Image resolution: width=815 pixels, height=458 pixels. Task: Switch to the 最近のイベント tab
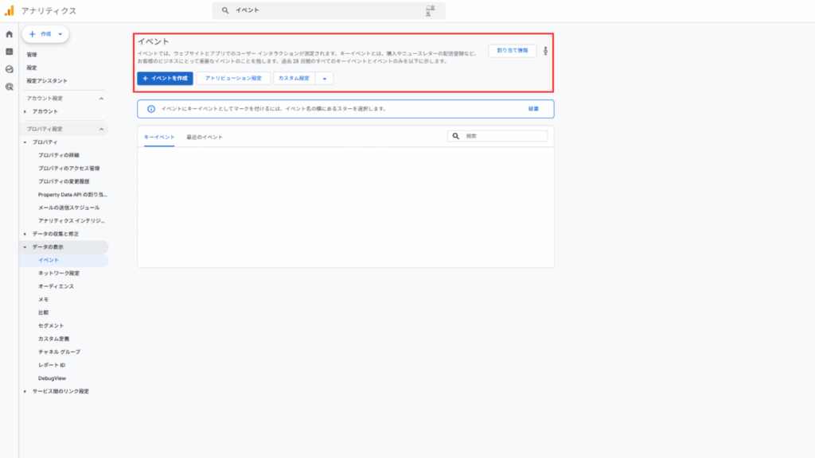pos(205,137)
